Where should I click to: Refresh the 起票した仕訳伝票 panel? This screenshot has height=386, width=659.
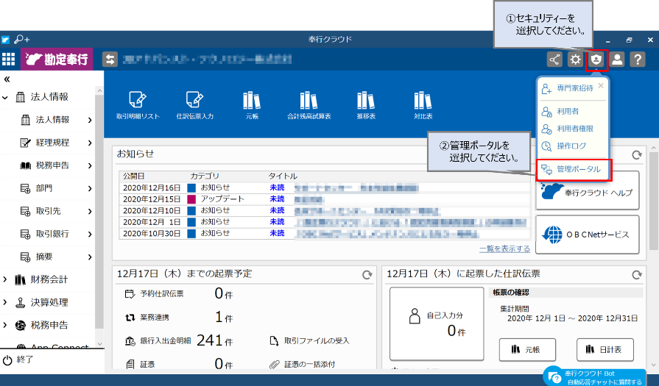637,275
